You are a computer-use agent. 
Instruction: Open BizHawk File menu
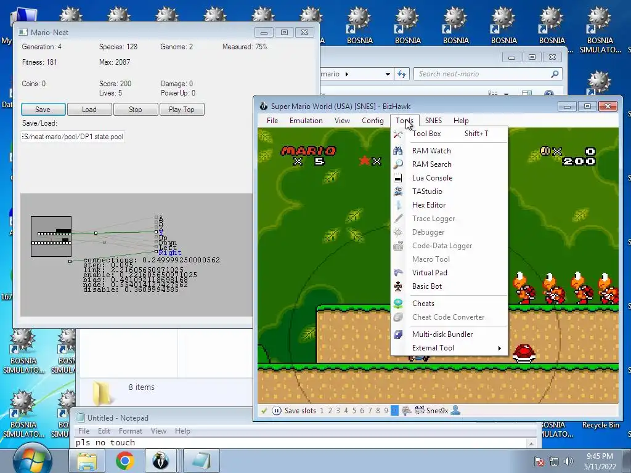pyautogui.click(x=272, y=121)
